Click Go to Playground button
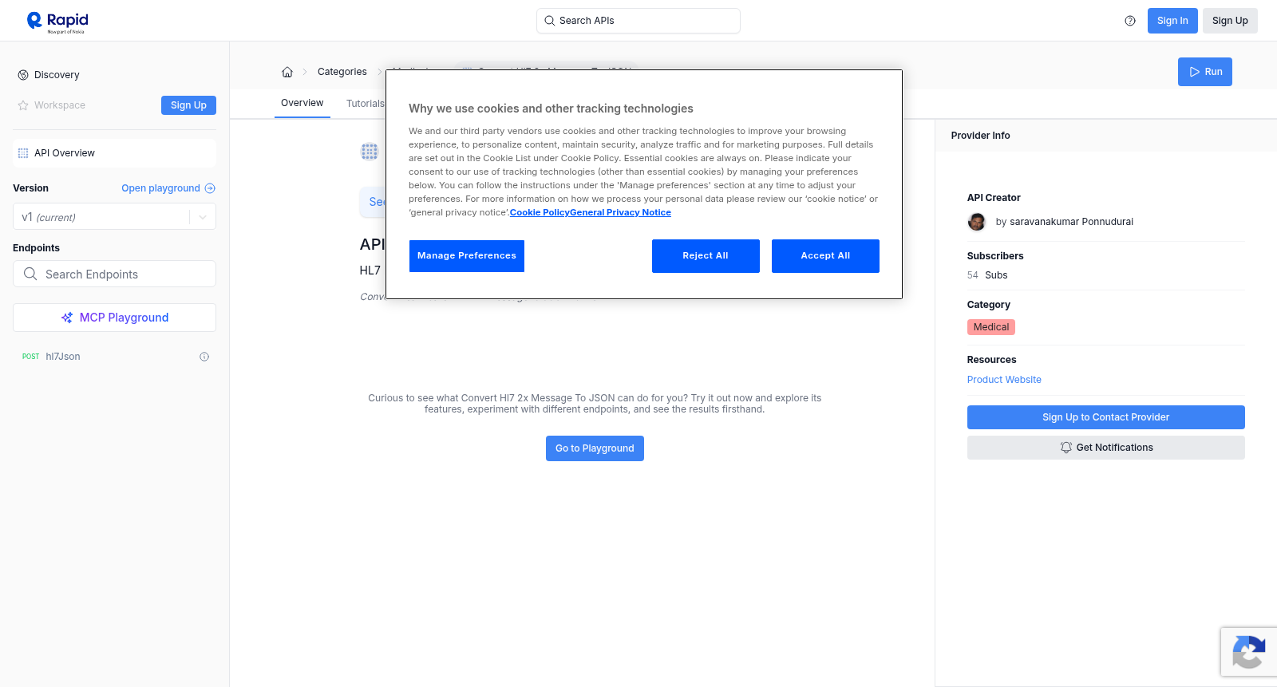This screenshot has width=1277, height=687. point(595,448)
